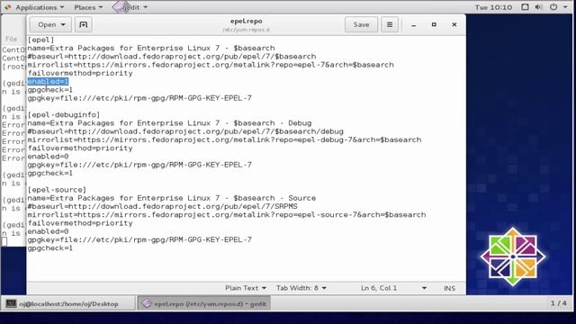The height and width of the screenshot is (324, 576).
Task: Switch to the terminal oj@localhost taskbar item
Action: point(68,304)
